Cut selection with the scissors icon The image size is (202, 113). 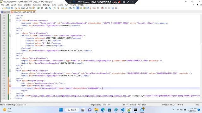(x=27, y=8)
